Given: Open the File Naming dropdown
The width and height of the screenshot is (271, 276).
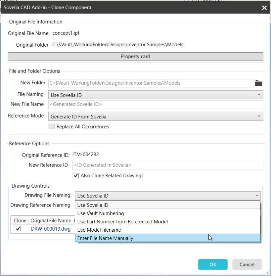Looking at the screenshot, I should (x=156, y=95).
